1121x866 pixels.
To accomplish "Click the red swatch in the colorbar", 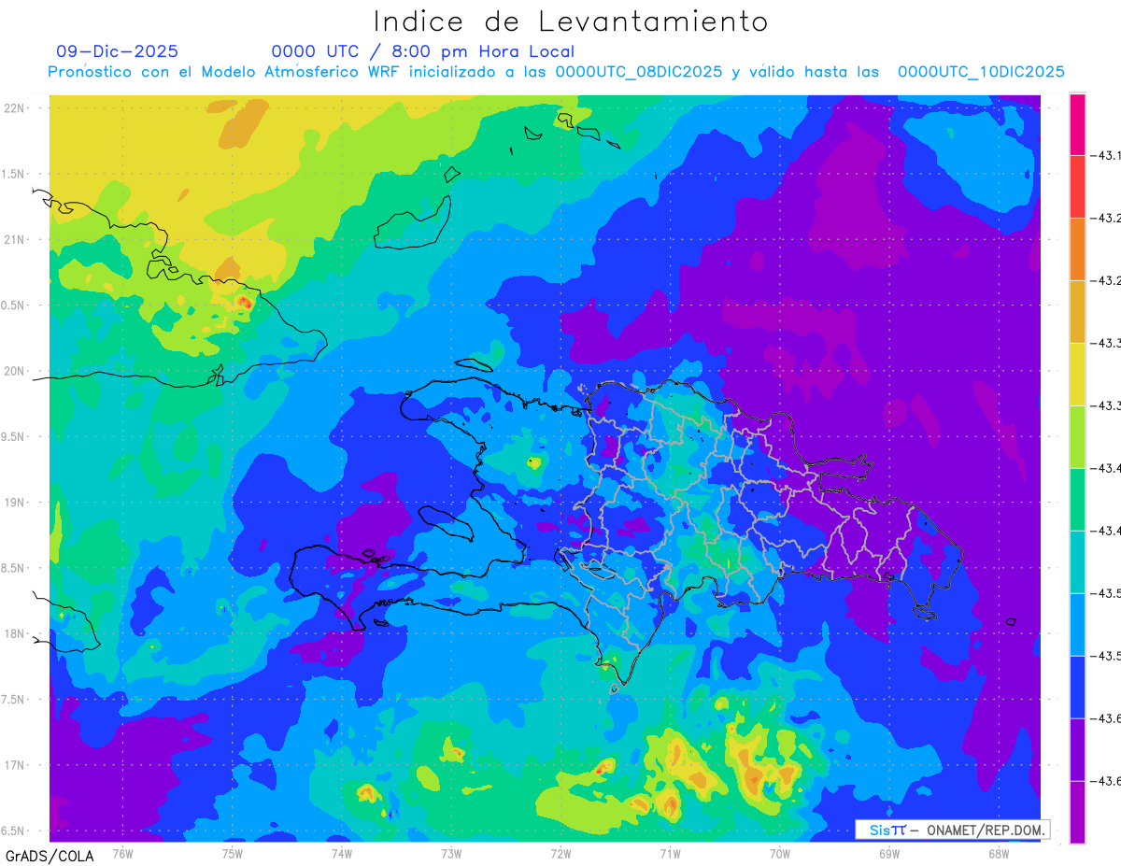I will [x=1077, y=187].
